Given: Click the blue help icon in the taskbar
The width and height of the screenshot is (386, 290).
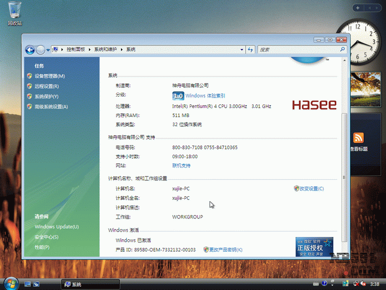Looking at the screenshot, I should coord(325,284).
